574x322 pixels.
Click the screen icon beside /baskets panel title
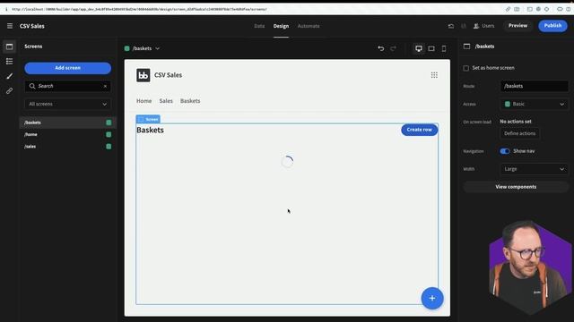466,47
